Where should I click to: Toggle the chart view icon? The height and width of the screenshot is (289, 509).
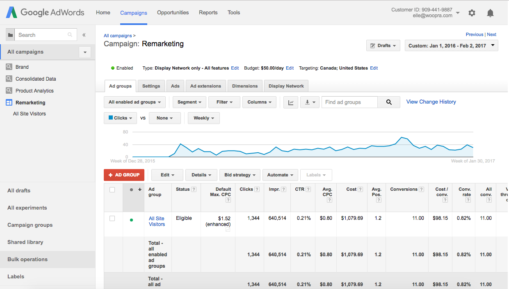click(x=291, y=102)
